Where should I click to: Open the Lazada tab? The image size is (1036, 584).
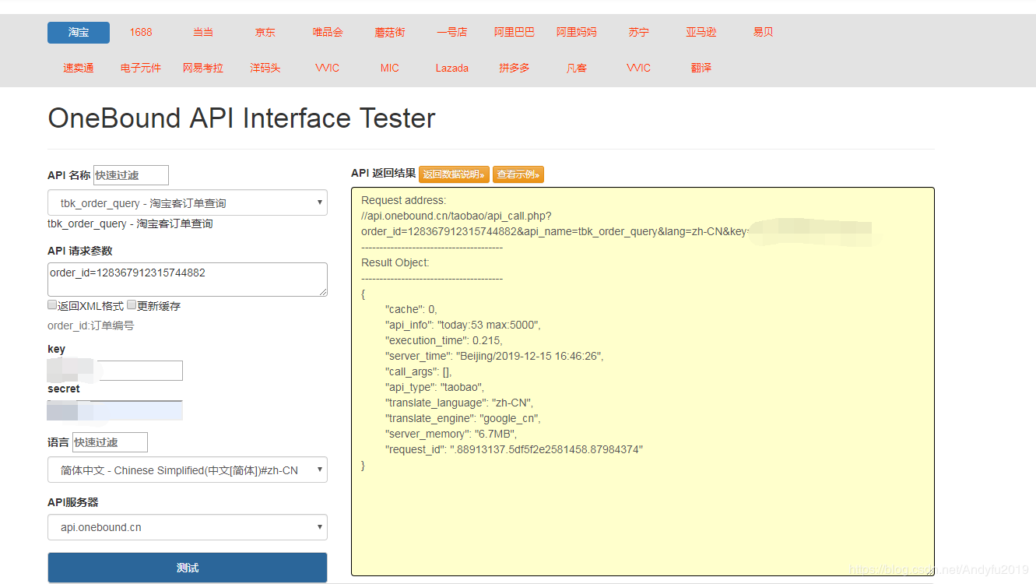(x=452, y=69)
